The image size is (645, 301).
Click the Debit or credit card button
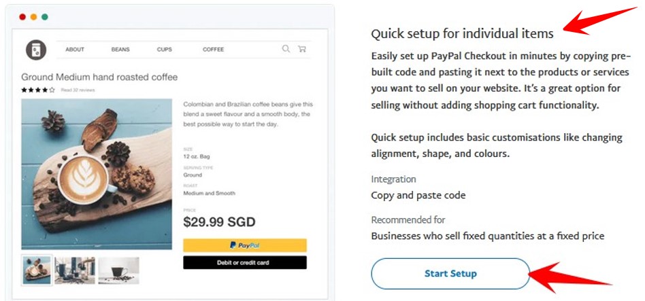point(245,262)
